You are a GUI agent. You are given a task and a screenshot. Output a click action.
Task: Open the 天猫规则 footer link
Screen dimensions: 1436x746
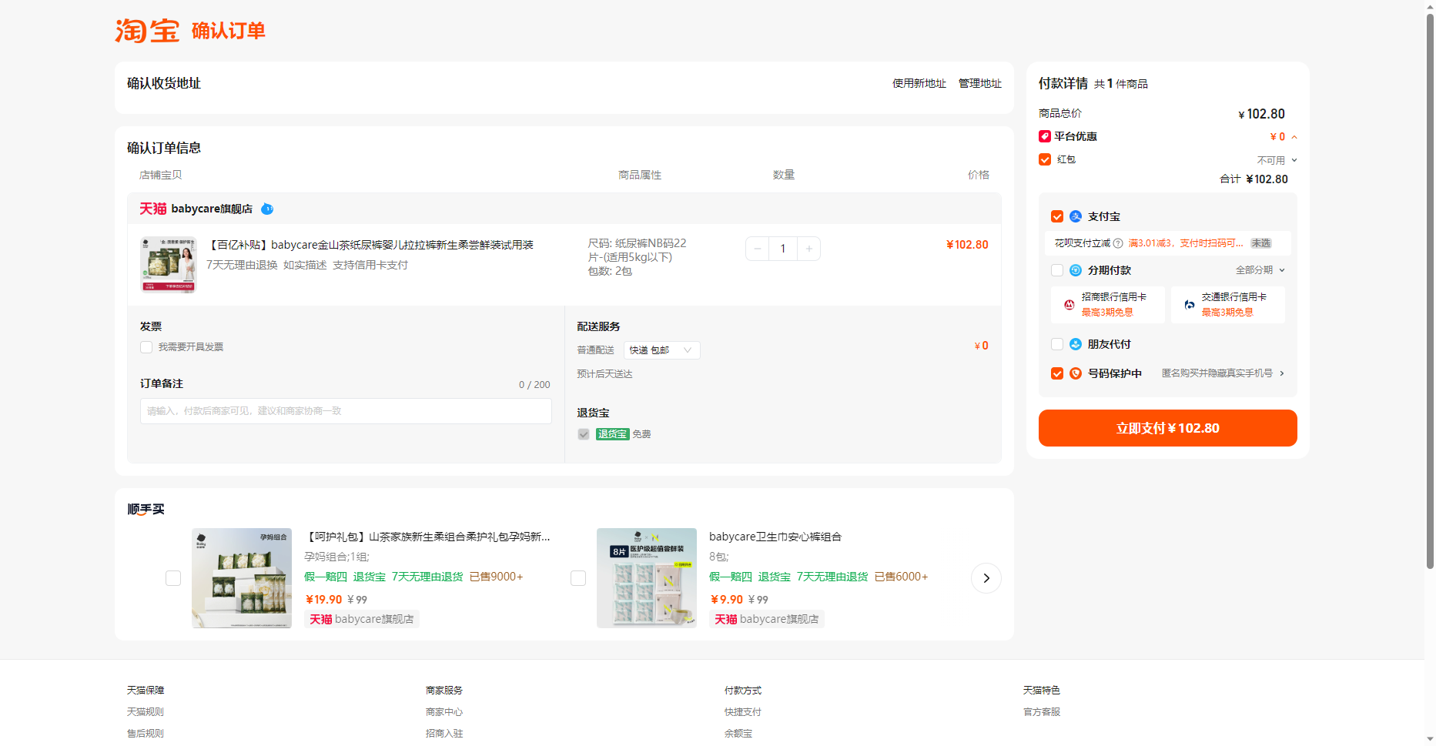click(146, 712)
